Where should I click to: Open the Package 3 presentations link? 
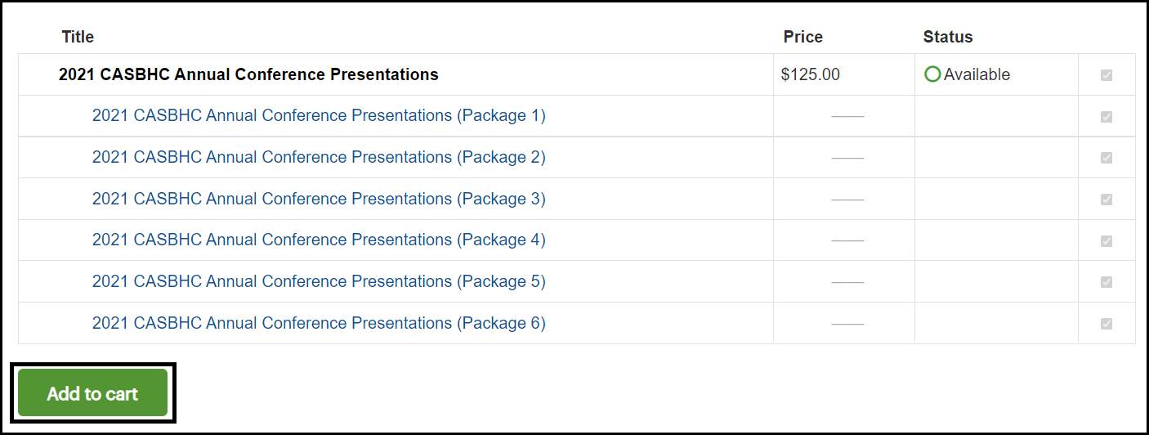[319, 199]
